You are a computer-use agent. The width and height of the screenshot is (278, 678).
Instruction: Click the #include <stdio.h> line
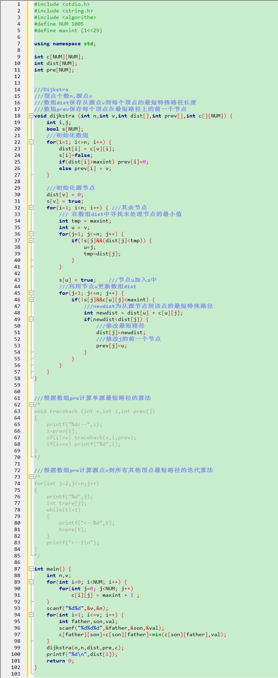pyautogui.click(x=62, y=4)
